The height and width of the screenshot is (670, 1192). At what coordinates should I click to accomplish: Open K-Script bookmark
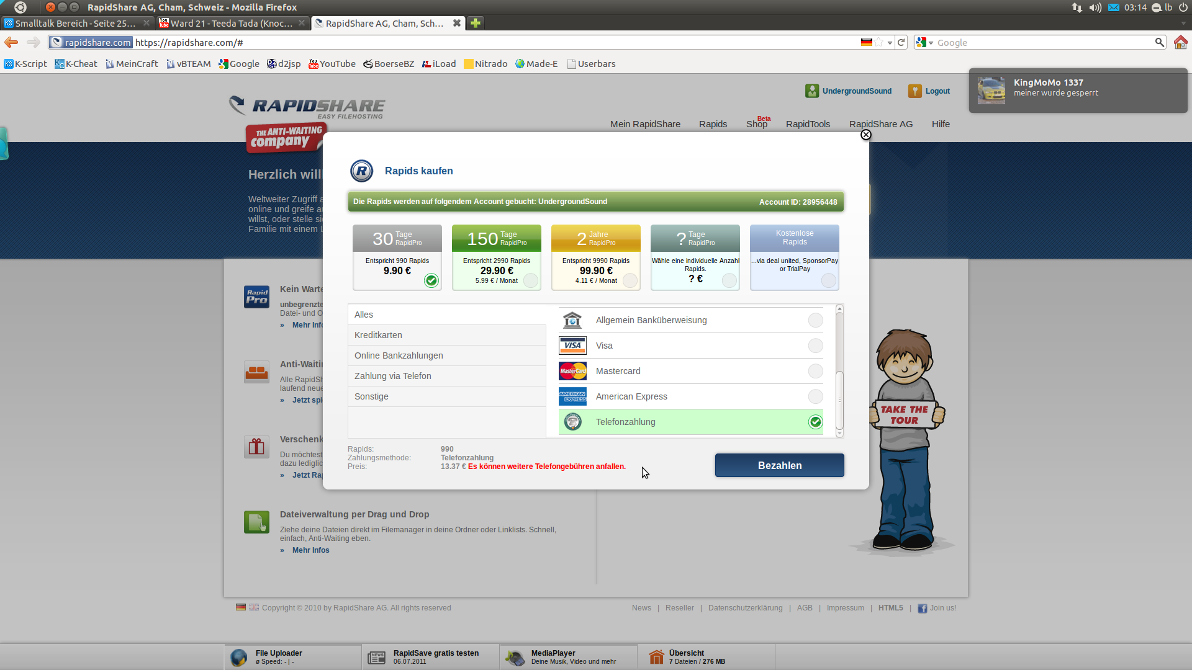click(x=25, y=64)
